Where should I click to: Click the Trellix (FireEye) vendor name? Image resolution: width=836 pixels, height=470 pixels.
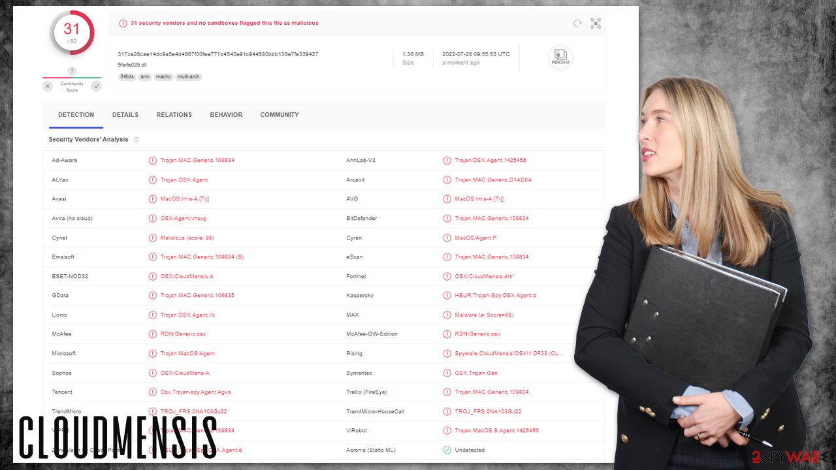[366, 392]
